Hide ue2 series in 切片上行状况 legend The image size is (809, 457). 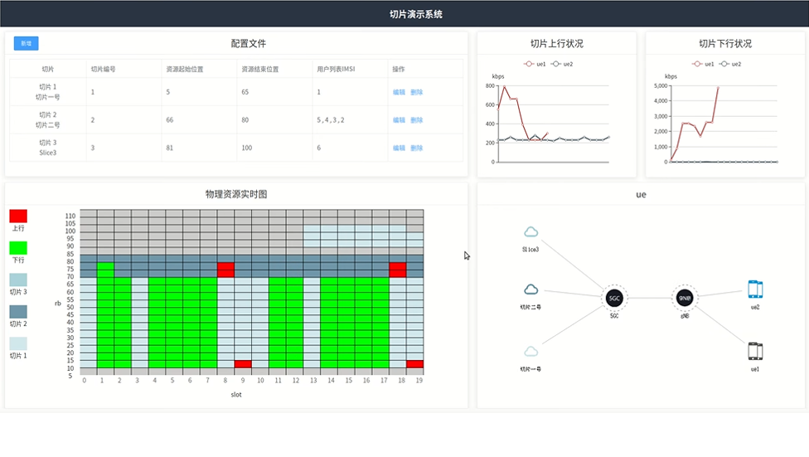point(564,64)
